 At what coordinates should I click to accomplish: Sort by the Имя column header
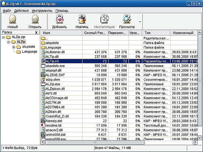coord(61,33)
